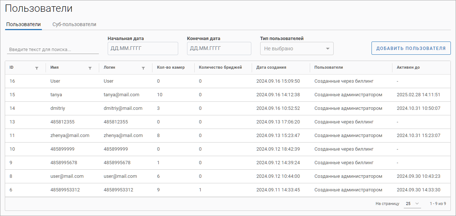Focus the search text input field
This screenshot has width=456, height=216.
[x=53, y=50]
